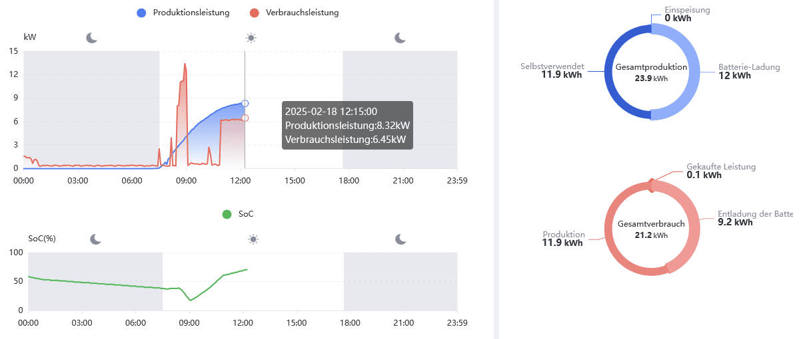Viewport: 801px width, 339px height.
Task: Click the red consumption data point marker
Action: (x=245, y=118)
